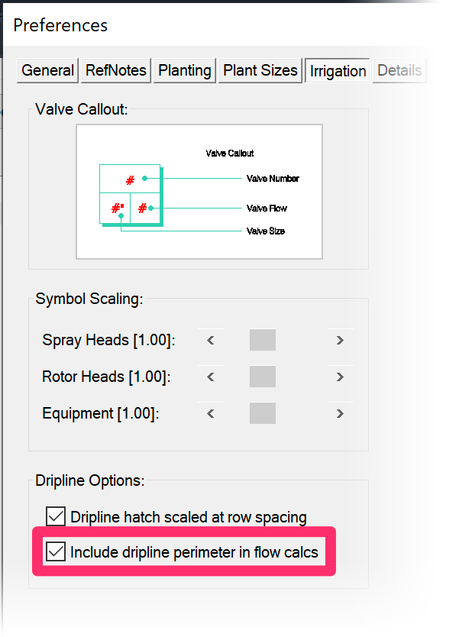Go to the Details tab
The image size is (472, 637).
pyautogui.click(x=399, y=71)
